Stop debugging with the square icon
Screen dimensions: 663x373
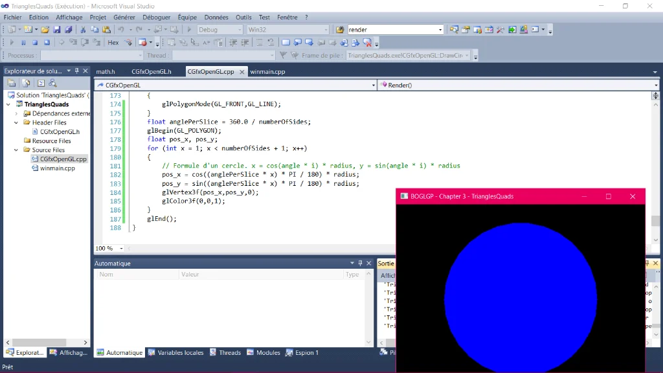click(x=35, y=42)
